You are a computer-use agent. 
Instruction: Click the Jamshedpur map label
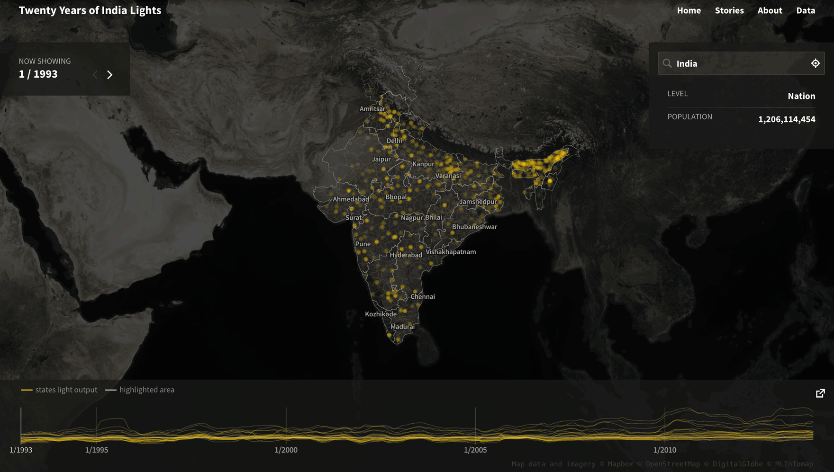[478, 202]
